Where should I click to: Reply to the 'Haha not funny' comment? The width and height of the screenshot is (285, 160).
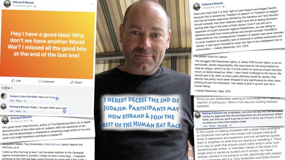(19, 101)
